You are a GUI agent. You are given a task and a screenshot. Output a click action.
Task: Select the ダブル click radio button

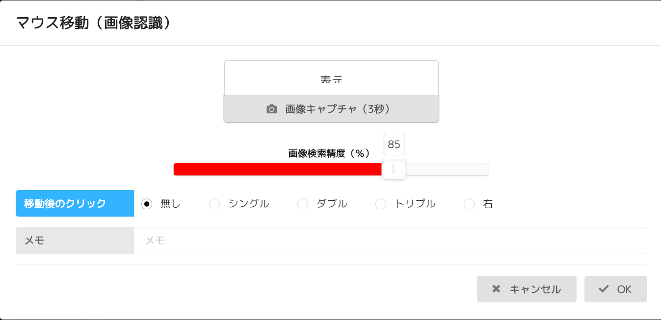(303, 204)
